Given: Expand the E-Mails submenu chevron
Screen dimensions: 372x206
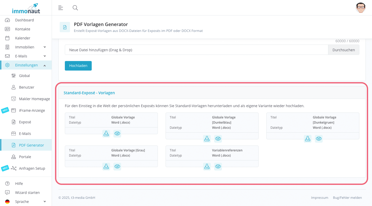Looking at the screenshot, I should (x=45, y=56).
